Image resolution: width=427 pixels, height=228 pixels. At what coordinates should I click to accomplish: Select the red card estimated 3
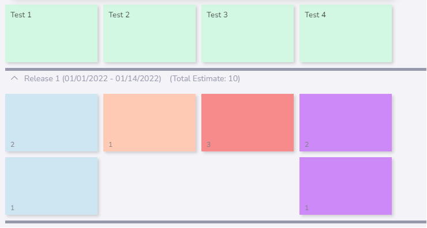tap(248, 123)
